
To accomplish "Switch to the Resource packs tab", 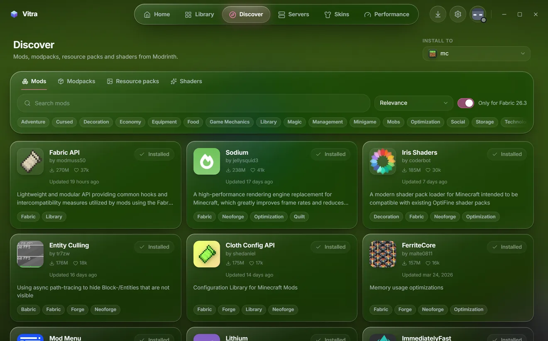I will pyautogui.click(x=133, y=81).
